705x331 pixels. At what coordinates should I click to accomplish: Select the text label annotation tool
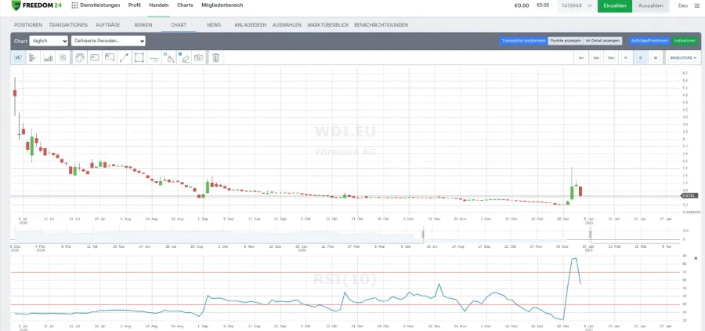[95, 57]
